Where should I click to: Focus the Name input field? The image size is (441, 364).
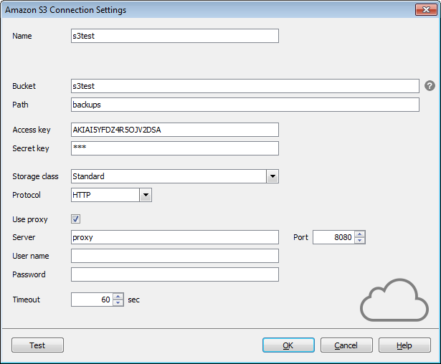(175, 36)
